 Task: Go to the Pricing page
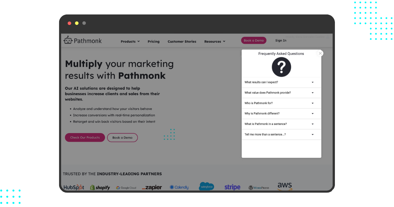point(153,41)
